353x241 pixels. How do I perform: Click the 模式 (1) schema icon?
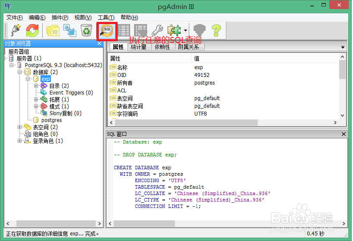pyautogui.click(x=44, y=106)
